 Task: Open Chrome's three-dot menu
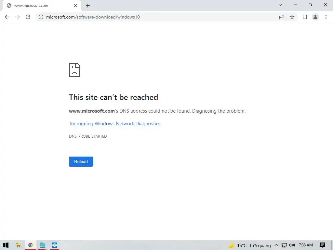[x=326, y=17]
